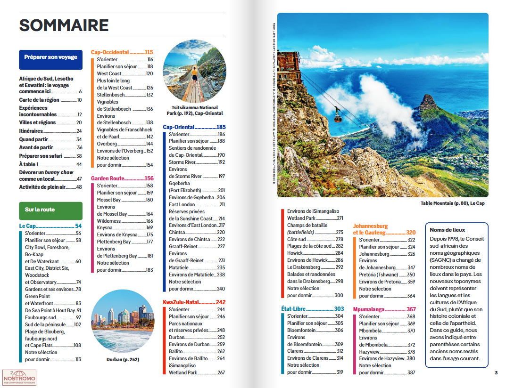
Task: Click the KwaZulu-Natal 242 section heading
Action: 194,302
